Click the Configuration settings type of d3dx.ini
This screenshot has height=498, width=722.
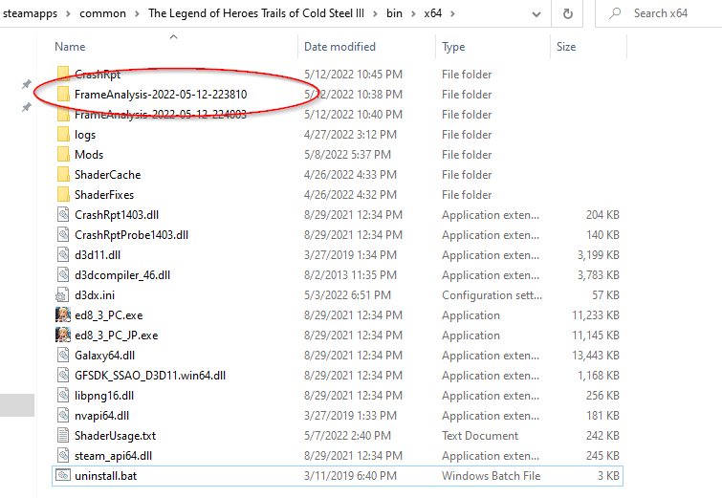[492, 295]
